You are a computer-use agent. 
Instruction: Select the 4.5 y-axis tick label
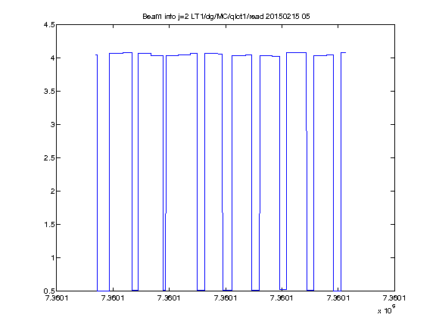point(49,25)
